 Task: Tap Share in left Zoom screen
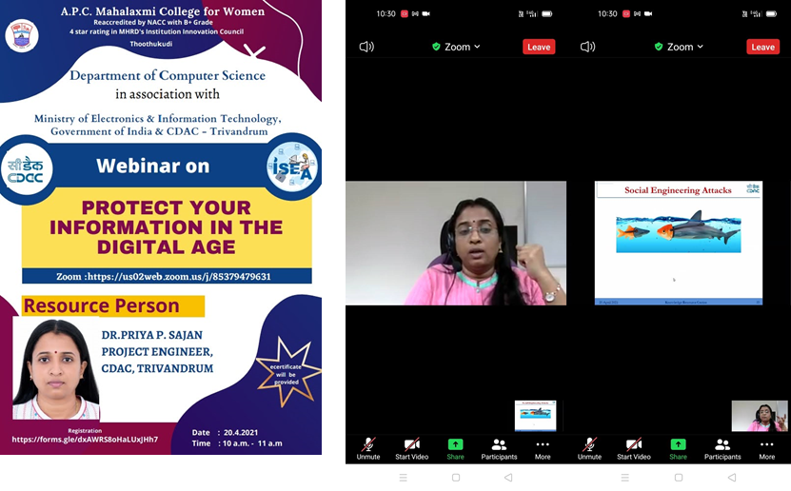point(455,448)
